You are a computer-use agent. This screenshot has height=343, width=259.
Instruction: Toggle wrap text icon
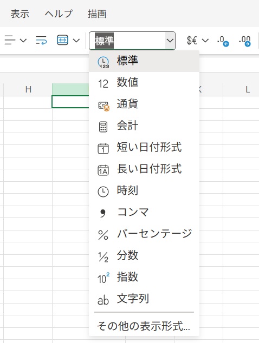pos(41,41)
